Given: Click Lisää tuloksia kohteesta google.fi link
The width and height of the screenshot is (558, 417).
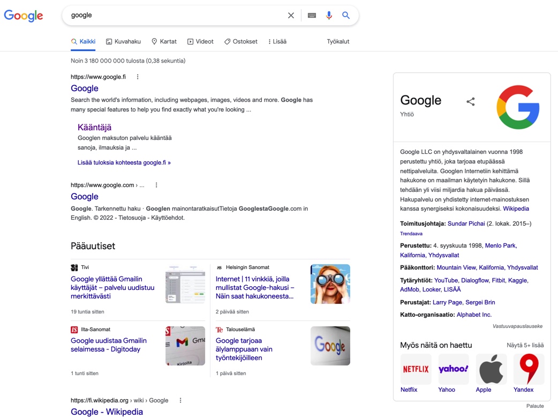Looking at the screenshot, I should click(x=124, y=162).
